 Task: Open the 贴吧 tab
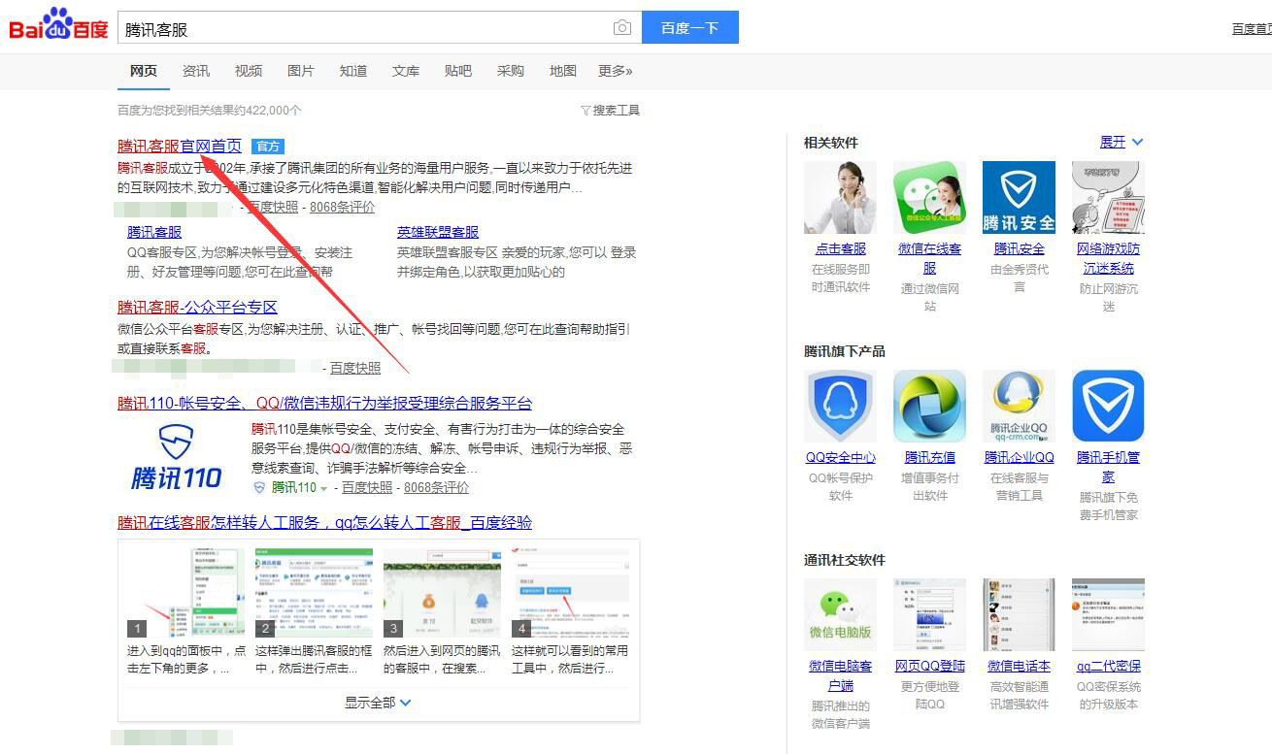(458, 71)
